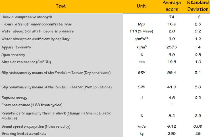Click Sound speed propagation row label
The image size is (210, 137).
coord(36,126)
